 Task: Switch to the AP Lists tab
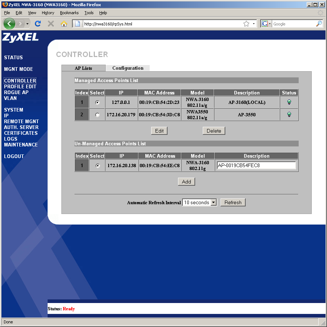point(84,68)
